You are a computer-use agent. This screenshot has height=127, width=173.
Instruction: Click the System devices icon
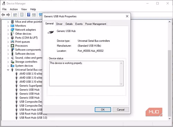(x=12, y=66)
